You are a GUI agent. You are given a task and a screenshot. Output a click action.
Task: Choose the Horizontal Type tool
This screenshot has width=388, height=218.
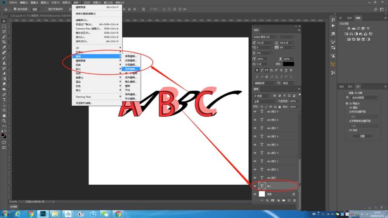click(x=4, y=100)
